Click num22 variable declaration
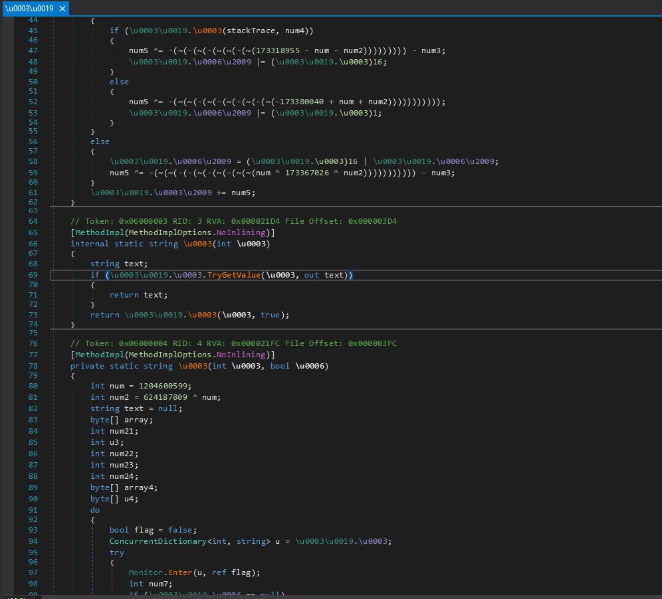The height and width of the screenshot is (599, 662). coord(122,454)
